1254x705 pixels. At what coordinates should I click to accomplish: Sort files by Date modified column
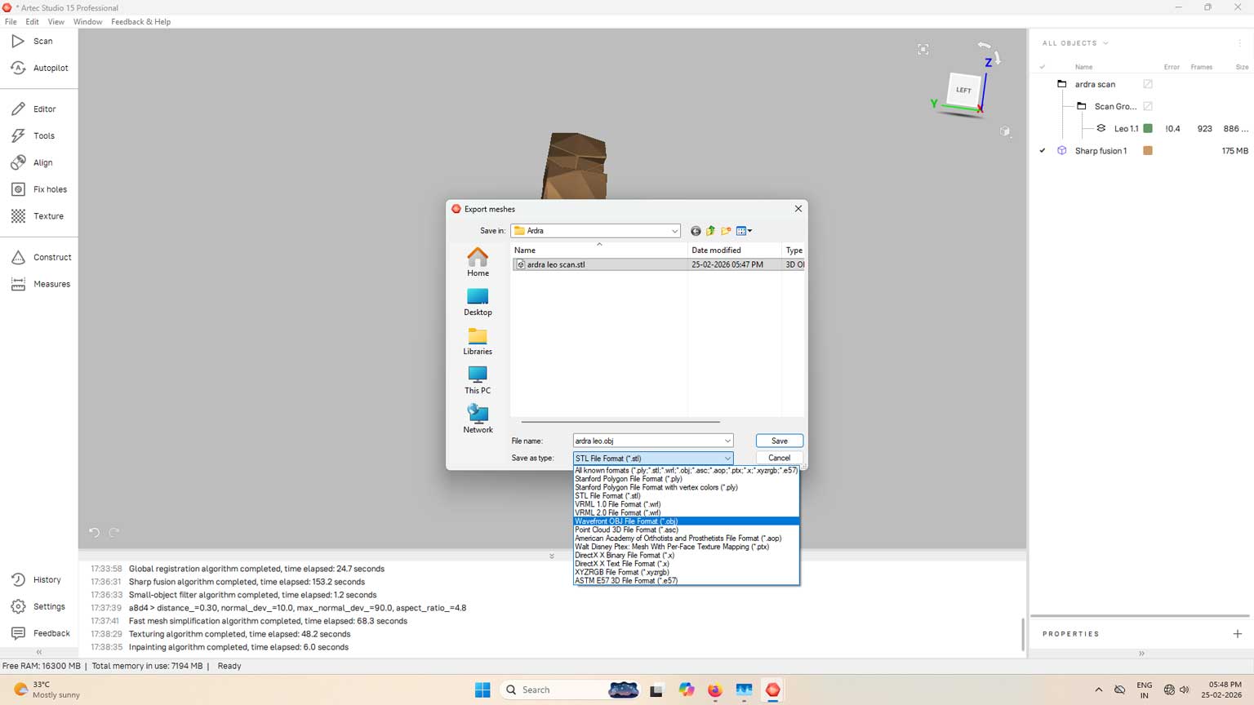pyautogui.click(x=735, y=250)
